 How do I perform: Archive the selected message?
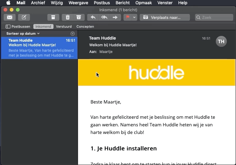pos(53,17)
